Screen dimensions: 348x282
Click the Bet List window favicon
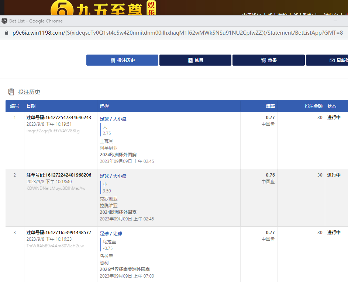4,21
